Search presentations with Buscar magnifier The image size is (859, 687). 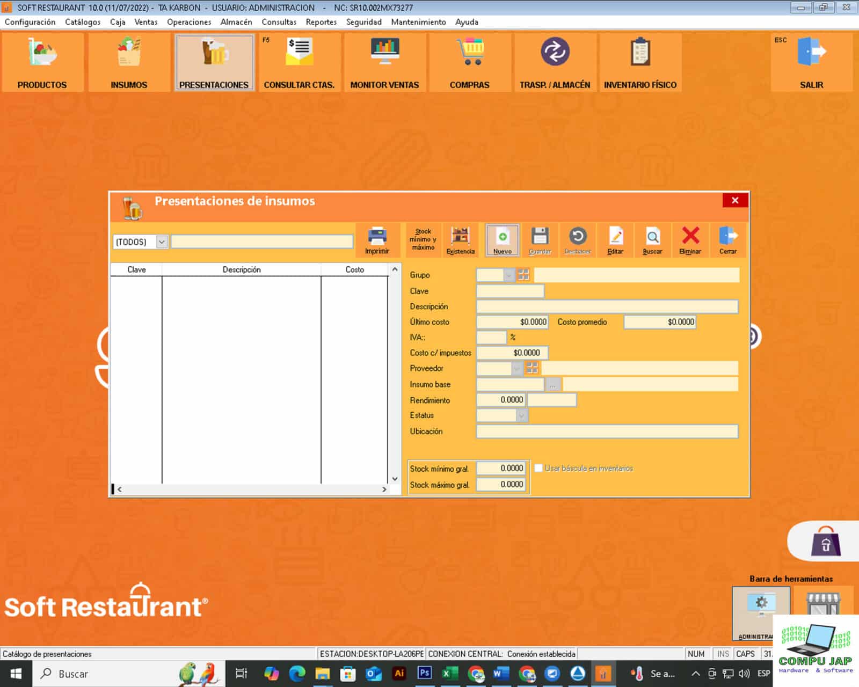(x=653, y=240)
